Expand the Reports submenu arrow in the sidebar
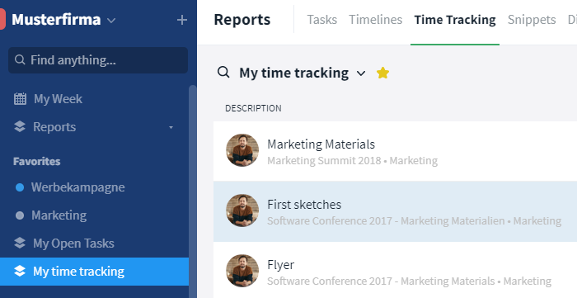This screenshot has width=577, height=298. click(171, 127)
